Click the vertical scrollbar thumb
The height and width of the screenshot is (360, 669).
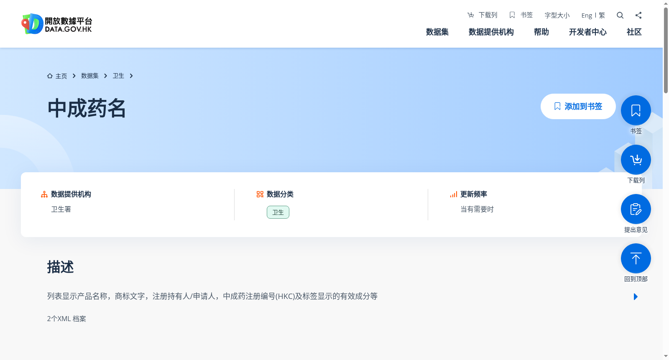[x=666, y=50]
